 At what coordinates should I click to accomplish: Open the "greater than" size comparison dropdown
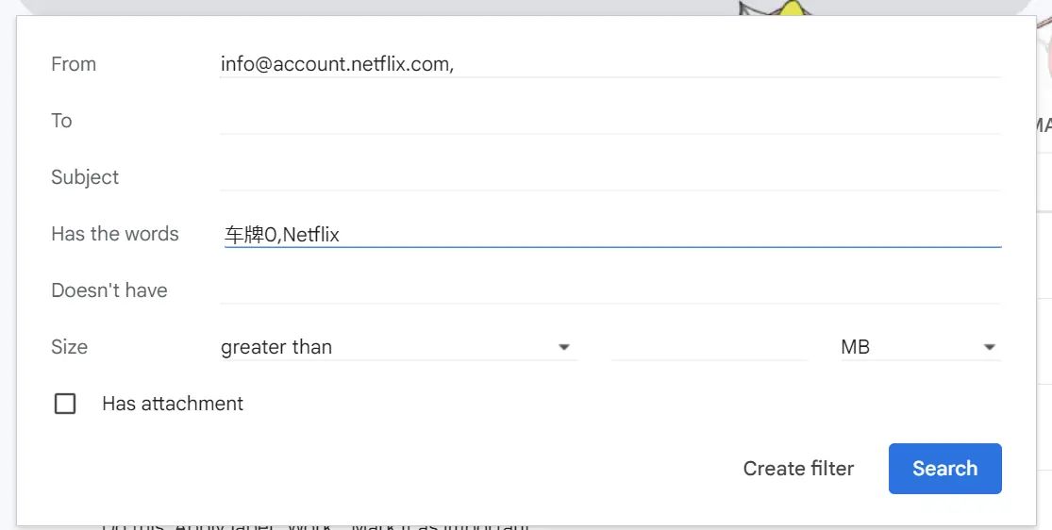[396, 347]
